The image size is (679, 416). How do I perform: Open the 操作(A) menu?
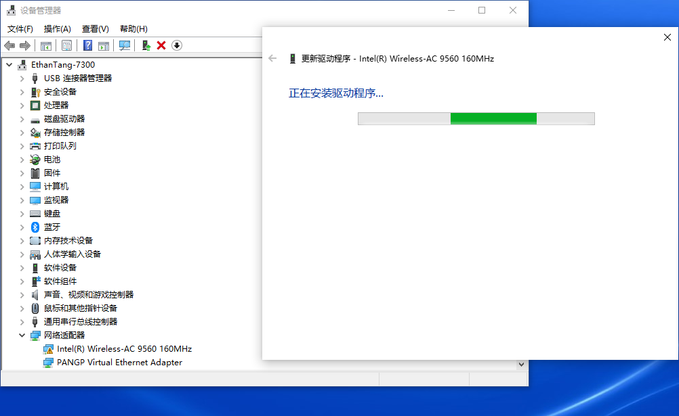coord(57,29)
